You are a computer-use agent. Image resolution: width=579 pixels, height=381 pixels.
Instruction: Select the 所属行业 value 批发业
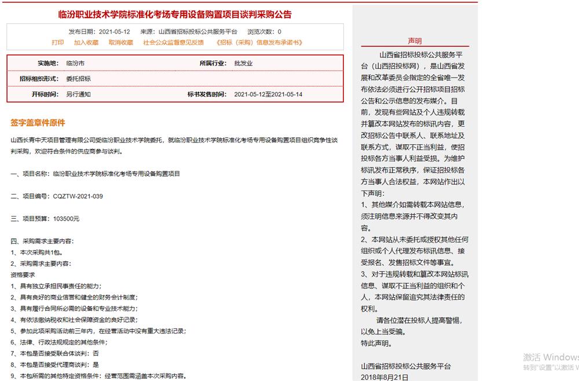pos(243,63)
